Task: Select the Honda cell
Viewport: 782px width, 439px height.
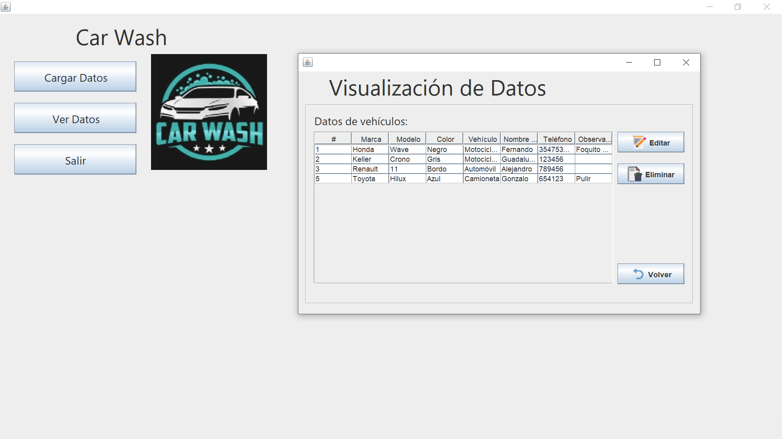Action: (370, 150)
